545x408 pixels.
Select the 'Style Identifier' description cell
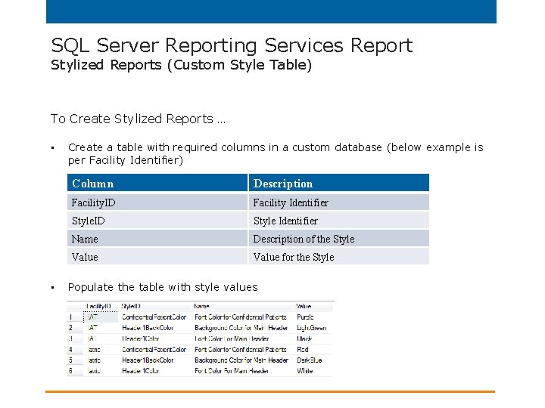[x=339, y=221]
